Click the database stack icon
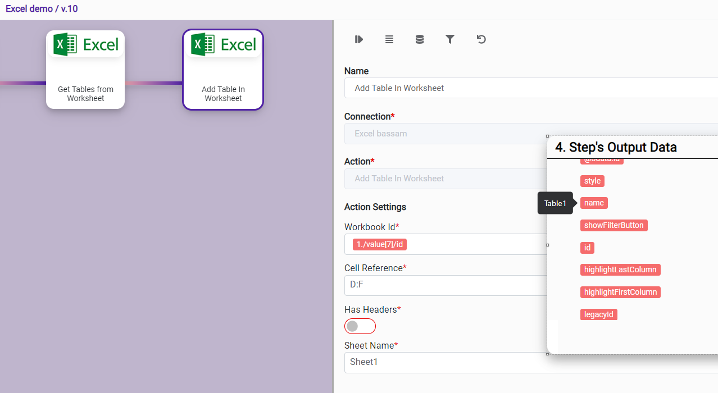 point(420,39)
